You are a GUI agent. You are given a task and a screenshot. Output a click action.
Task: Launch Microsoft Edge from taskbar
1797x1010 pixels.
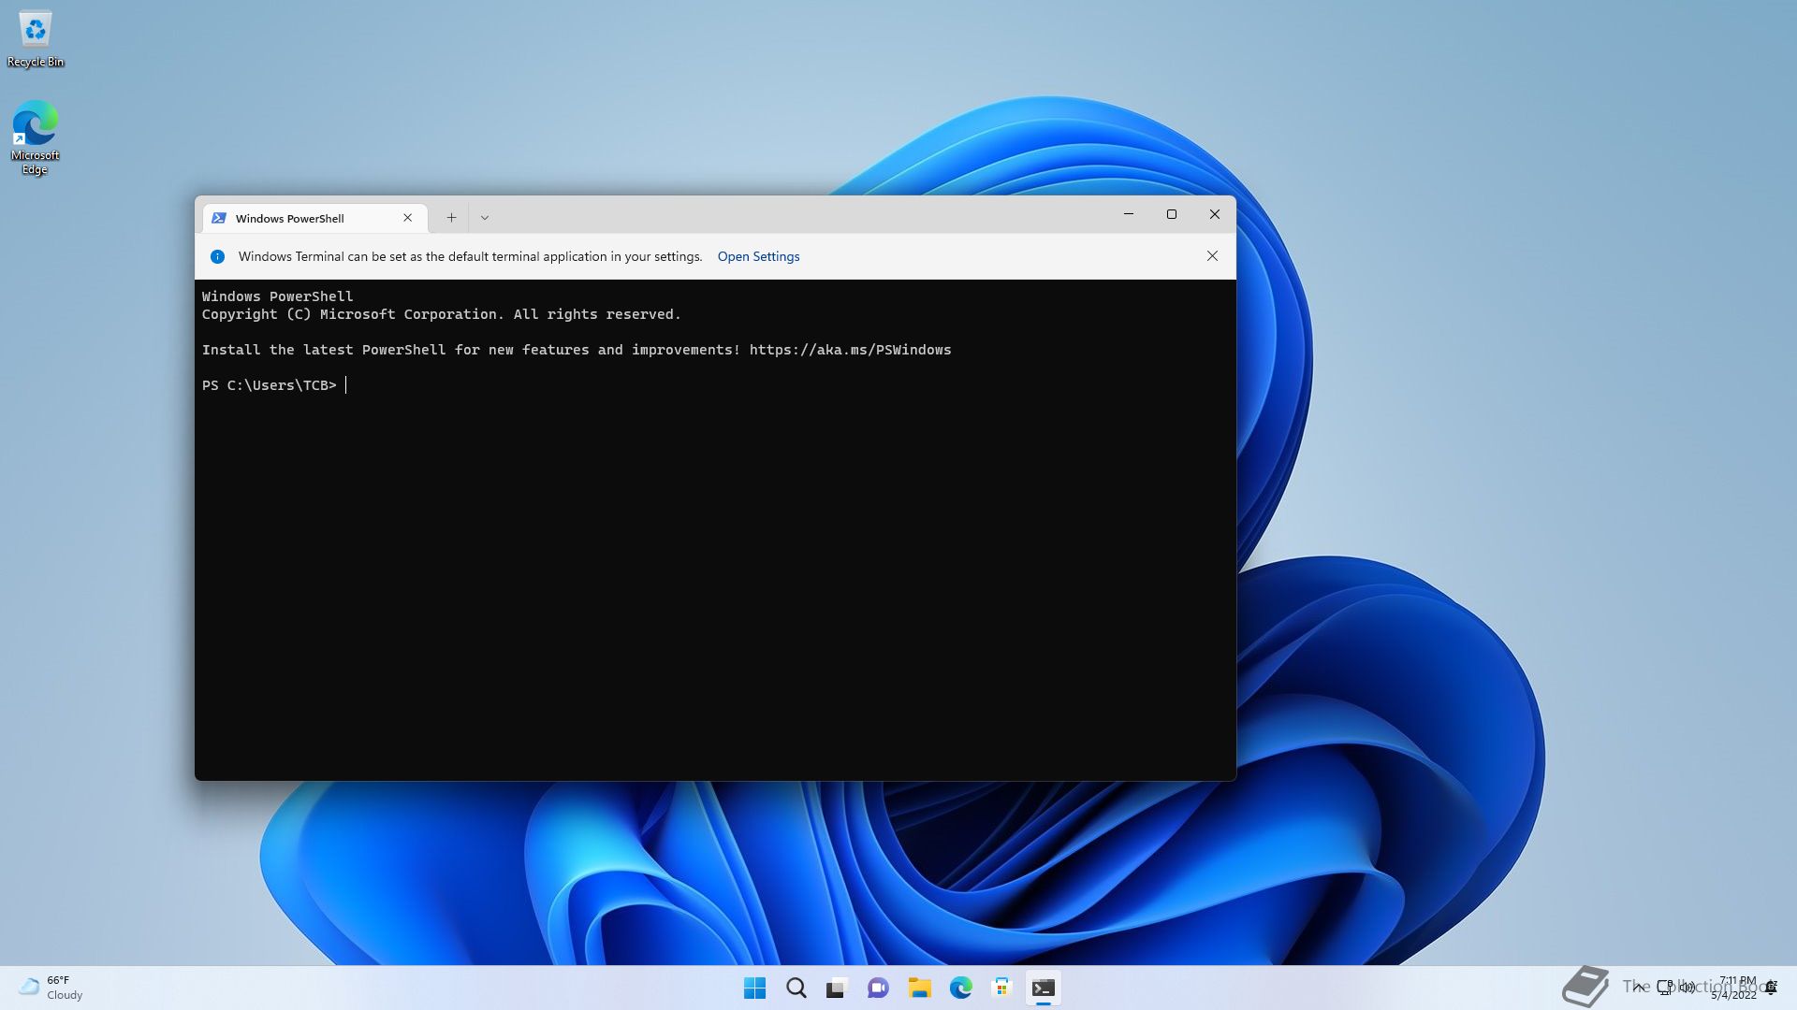pyautogui.click(x=960, y=988)
